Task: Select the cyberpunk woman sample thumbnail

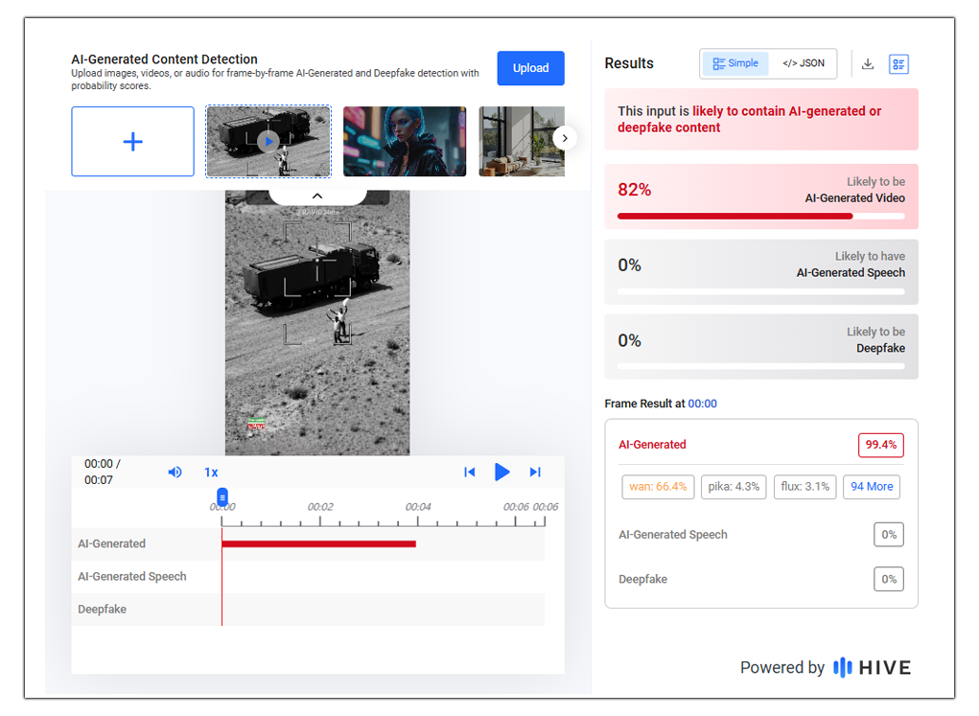Action: click(405, 142)
